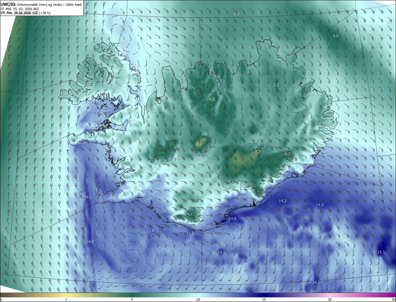Click the 3.2 value on the glacier
The image size is (396, 302).
point(199,144)
